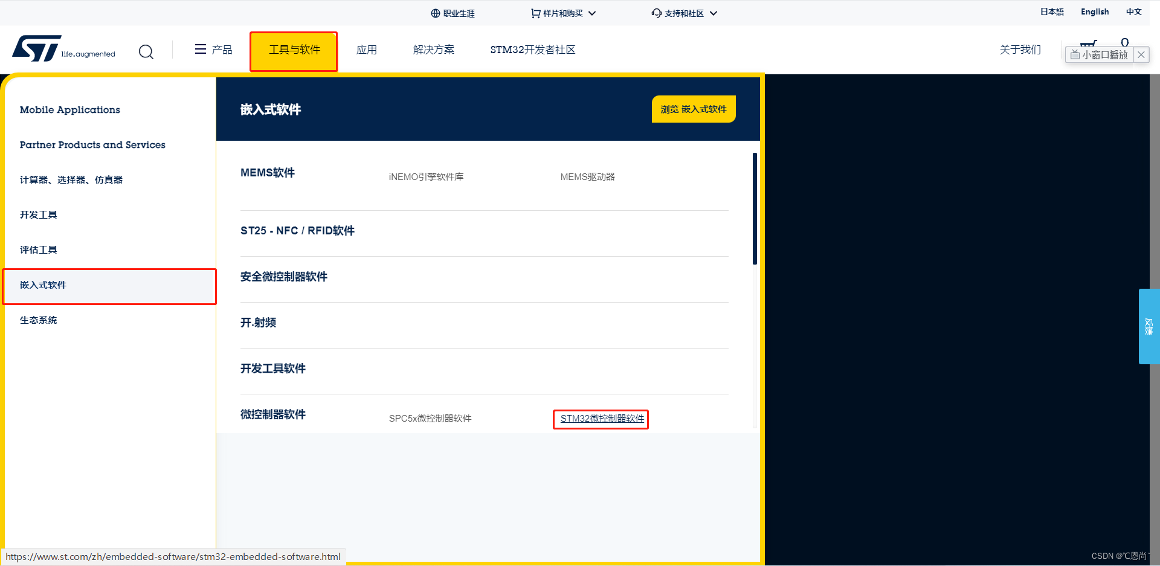Open the blue 反馈 feedback tab
1160x566 pixels.
coord(1149,326)
